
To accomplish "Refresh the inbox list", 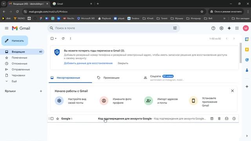I will (63, 38).
